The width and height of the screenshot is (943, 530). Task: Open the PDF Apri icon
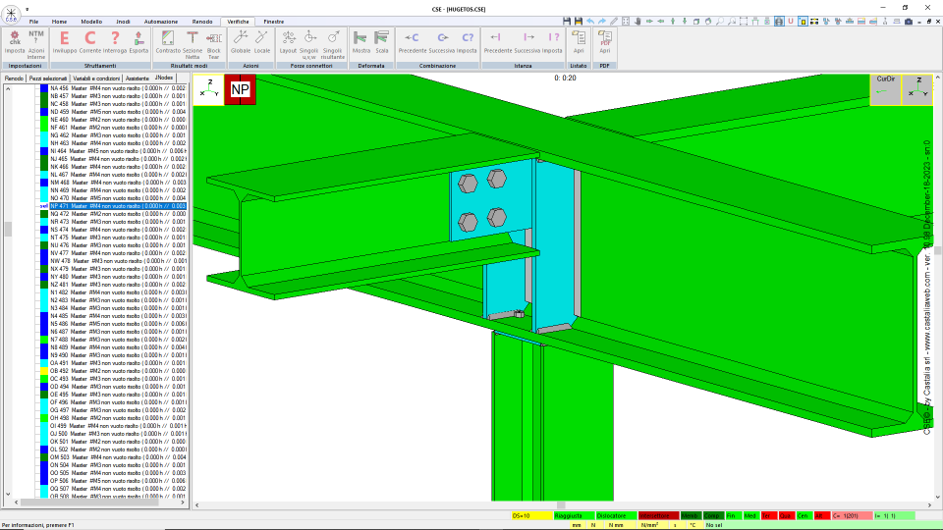[x=604, y=42]
